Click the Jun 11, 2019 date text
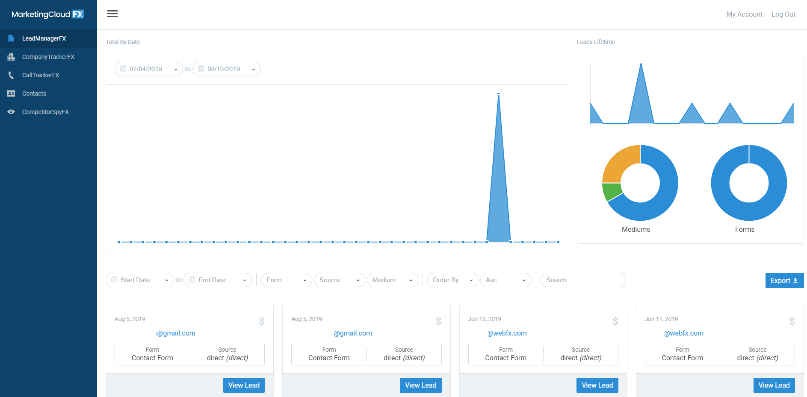Screen dimensions: 807x397 pyautogui.click(x=661, y=319)
